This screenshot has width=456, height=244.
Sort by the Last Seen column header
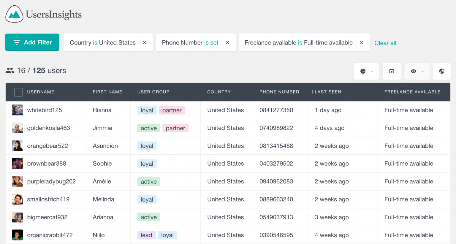[326, 92]
